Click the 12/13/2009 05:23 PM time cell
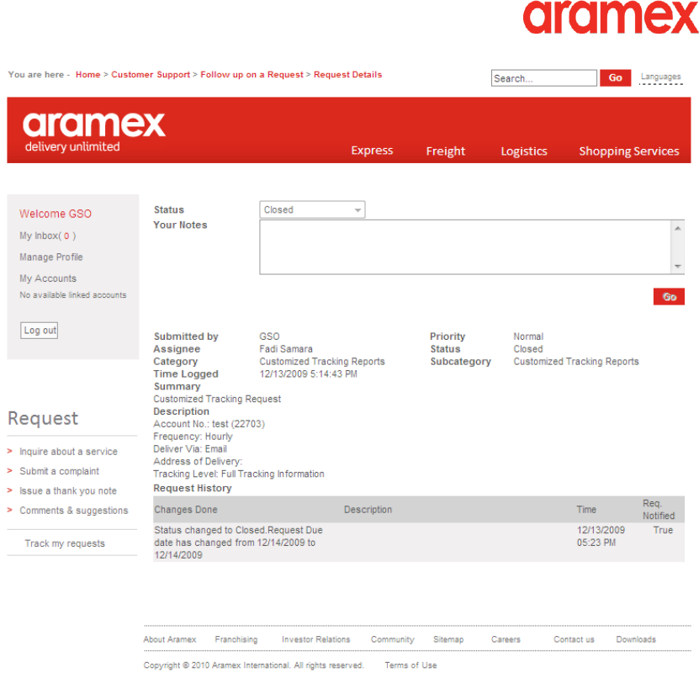This screenshot has width=699, height=678. 601,536
